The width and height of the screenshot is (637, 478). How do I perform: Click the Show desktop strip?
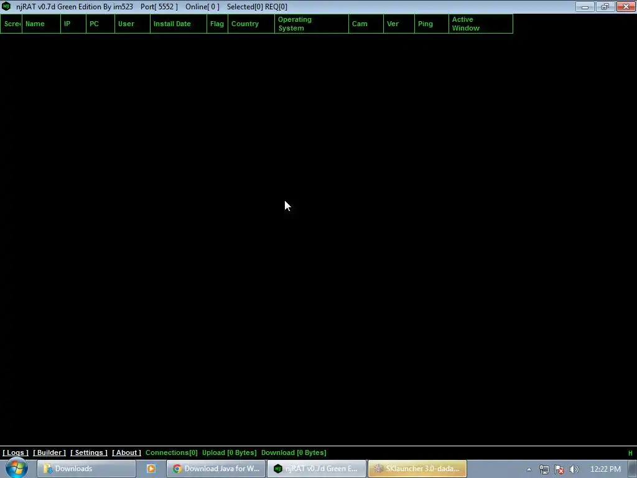[633, 469]
